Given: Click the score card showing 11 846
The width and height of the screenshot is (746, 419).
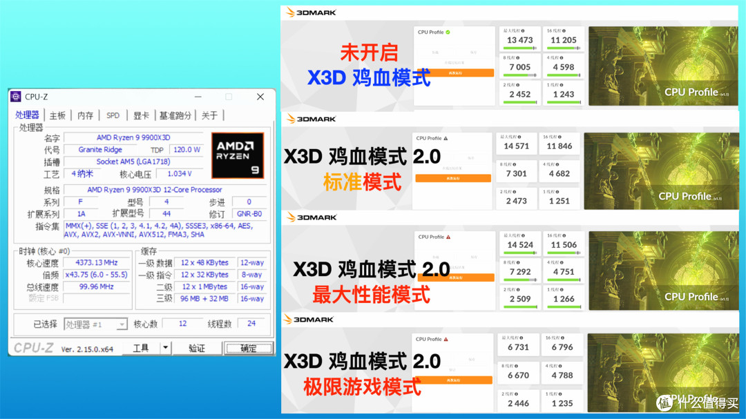Looking at the screenshot, I should (x=559, y=144).
